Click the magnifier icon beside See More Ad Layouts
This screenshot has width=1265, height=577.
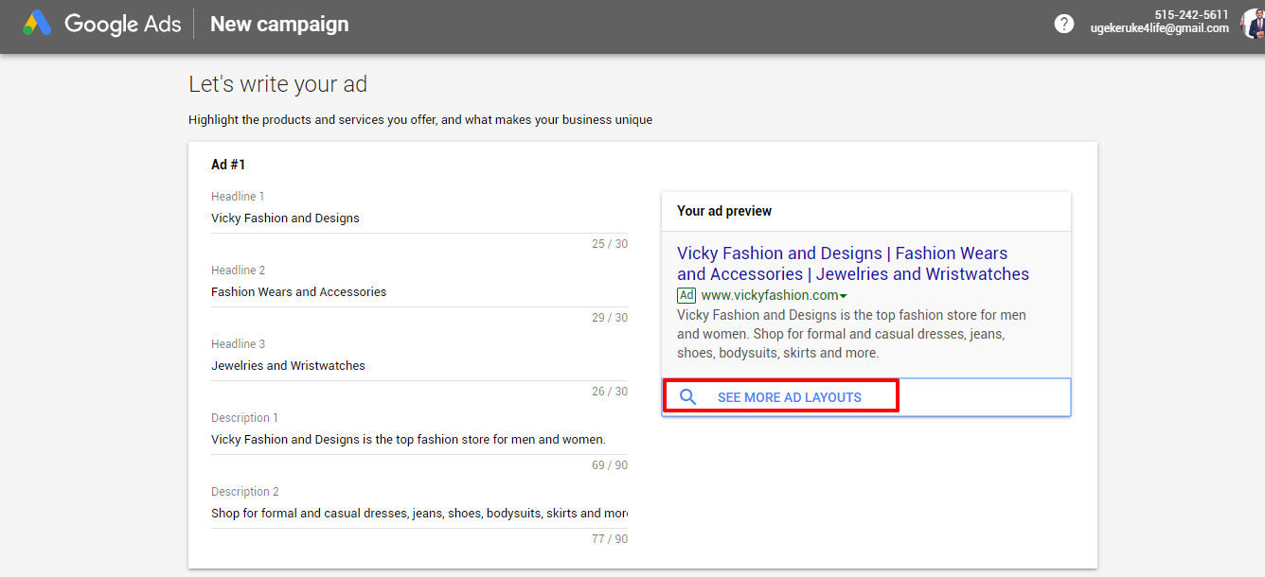point(688,397)
